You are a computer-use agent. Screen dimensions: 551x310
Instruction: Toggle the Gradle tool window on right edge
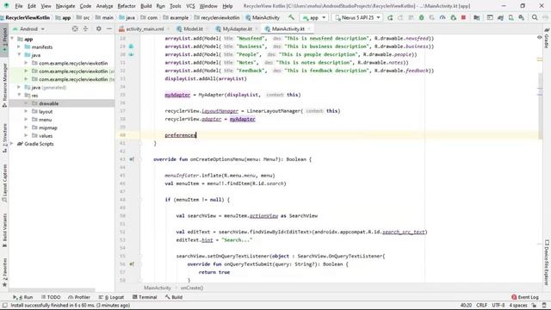[547, 38]
